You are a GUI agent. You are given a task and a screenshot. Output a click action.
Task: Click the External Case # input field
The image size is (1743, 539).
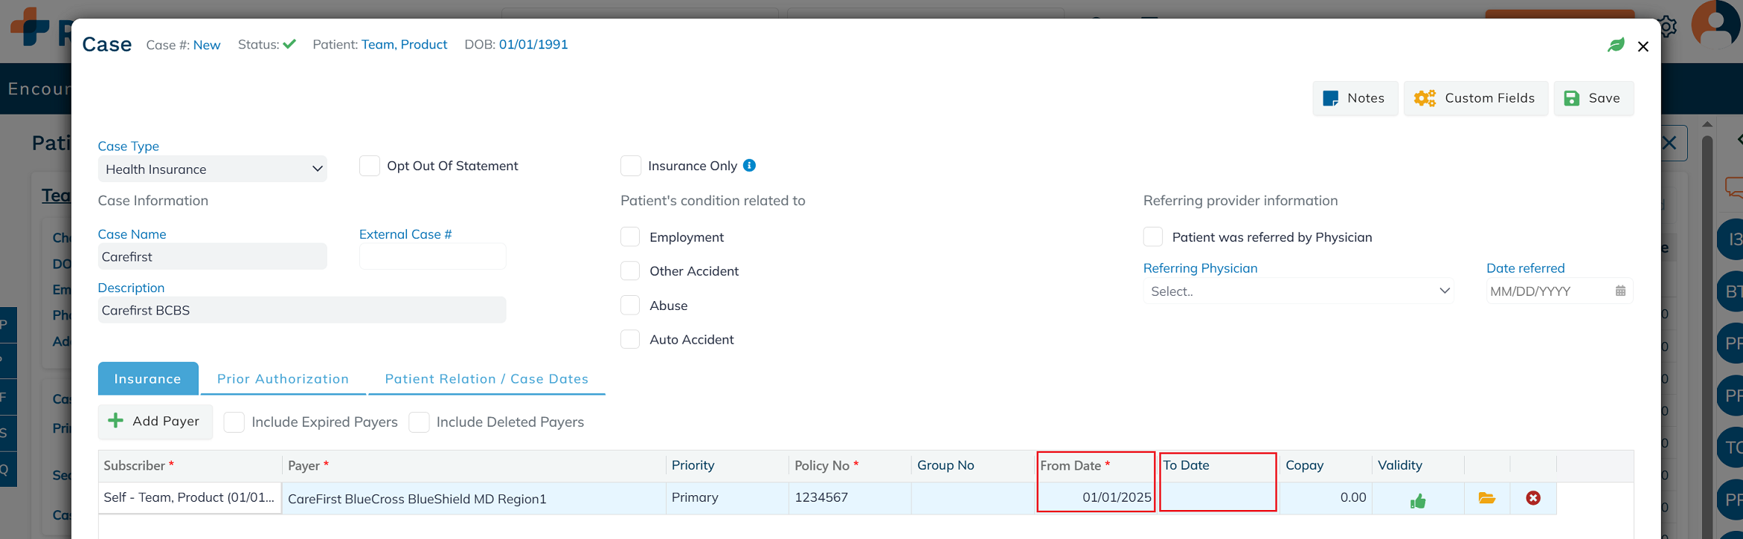point(432,257)
